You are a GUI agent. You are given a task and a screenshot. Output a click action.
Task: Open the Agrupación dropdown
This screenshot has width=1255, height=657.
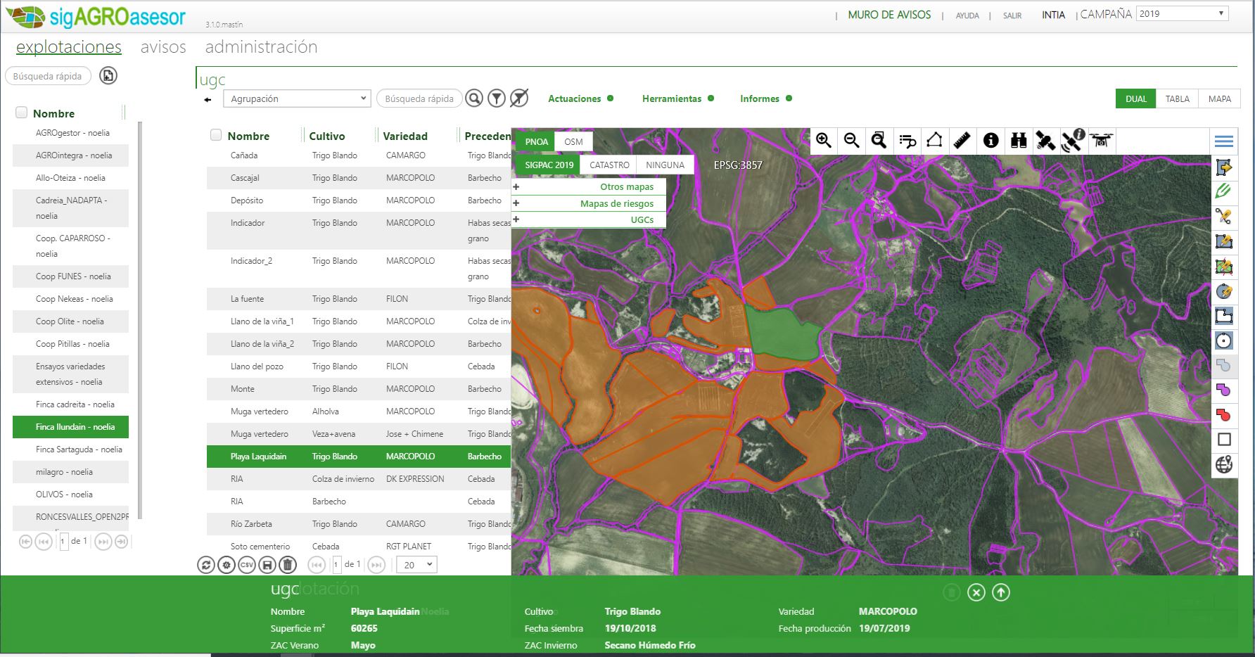[297, 99]
